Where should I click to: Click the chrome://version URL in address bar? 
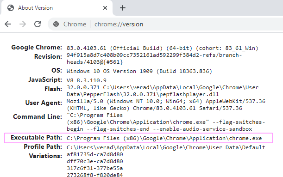pyautogui.click(x=119, y=24)
